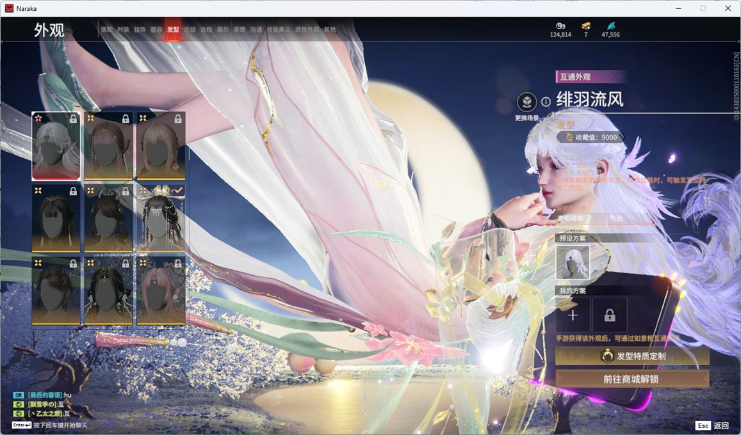This screenshot has width=741, height=435.
Task: Open the 更换场景 scene change icon
Action: 526,102
